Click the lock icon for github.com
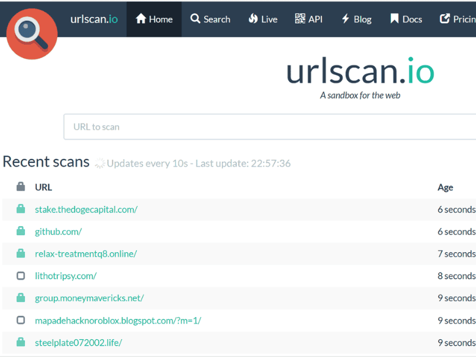This screenshot has width=476, height=357. (21, 231)
